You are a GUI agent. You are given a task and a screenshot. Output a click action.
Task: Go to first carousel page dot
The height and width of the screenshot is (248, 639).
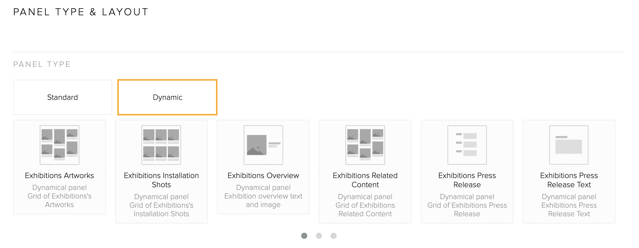pos(304,236)
